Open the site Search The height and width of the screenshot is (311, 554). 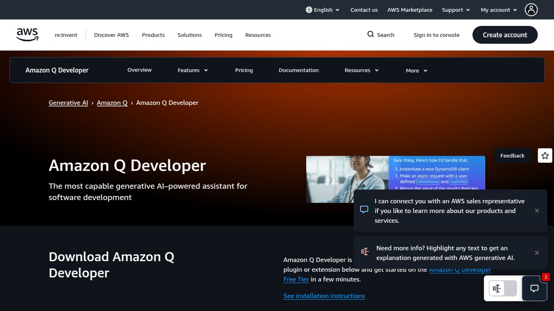click(380, 35)
